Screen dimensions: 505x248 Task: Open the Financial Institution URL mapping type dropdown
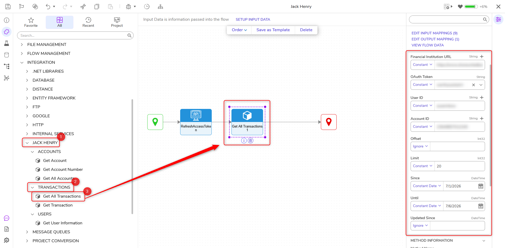tap(423, 65)
